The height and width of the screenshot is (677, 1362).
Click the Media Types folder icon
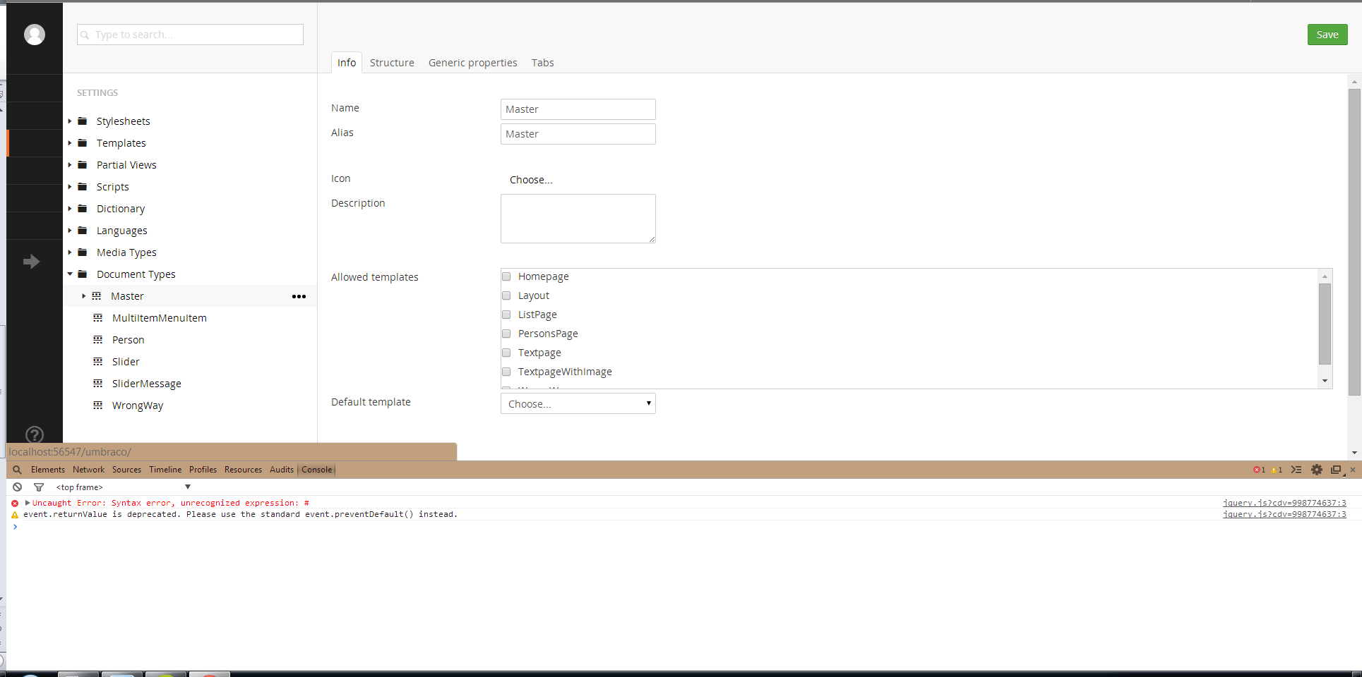tap(83, 252)
